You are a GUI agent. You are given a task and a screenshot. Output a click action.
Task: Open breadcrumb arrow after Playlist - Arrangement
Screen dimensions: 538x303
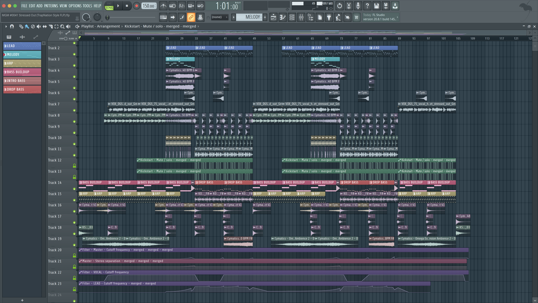pos(122,26)
